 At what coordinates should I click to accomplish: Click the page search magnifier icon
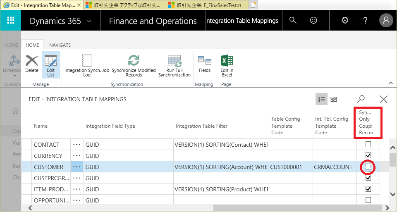(361, 99)
